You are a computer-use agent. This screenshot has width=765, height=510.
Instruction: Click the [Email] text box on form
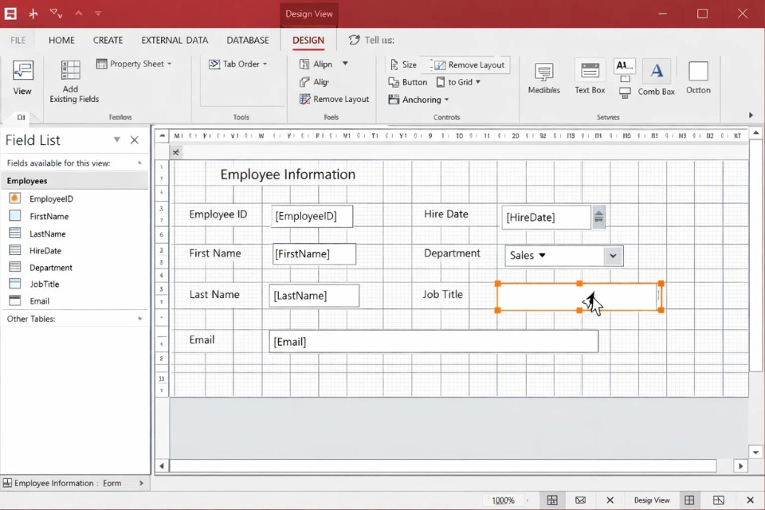433,342
